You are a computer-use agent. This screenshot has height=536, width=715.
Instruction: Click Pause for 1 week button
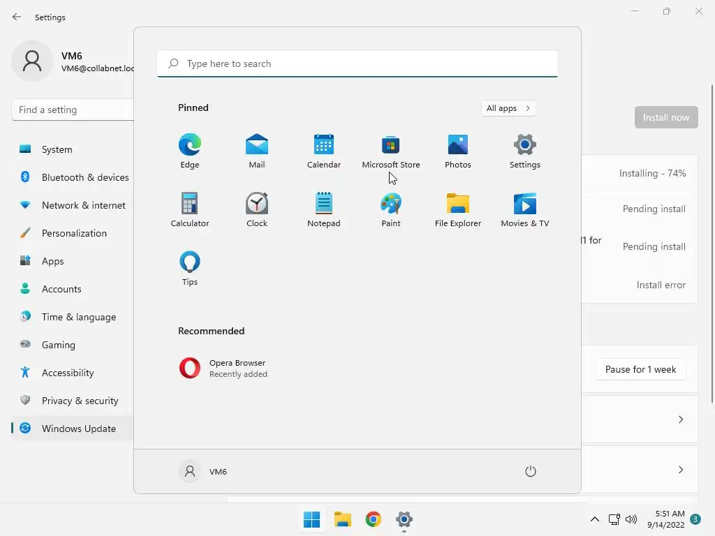[641, 369]
